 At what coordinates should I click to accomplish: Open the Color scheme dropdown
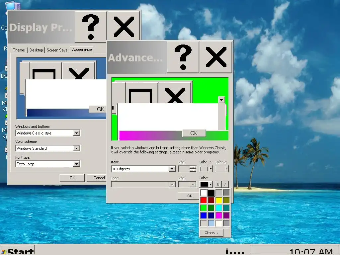[x=76, y=148]
